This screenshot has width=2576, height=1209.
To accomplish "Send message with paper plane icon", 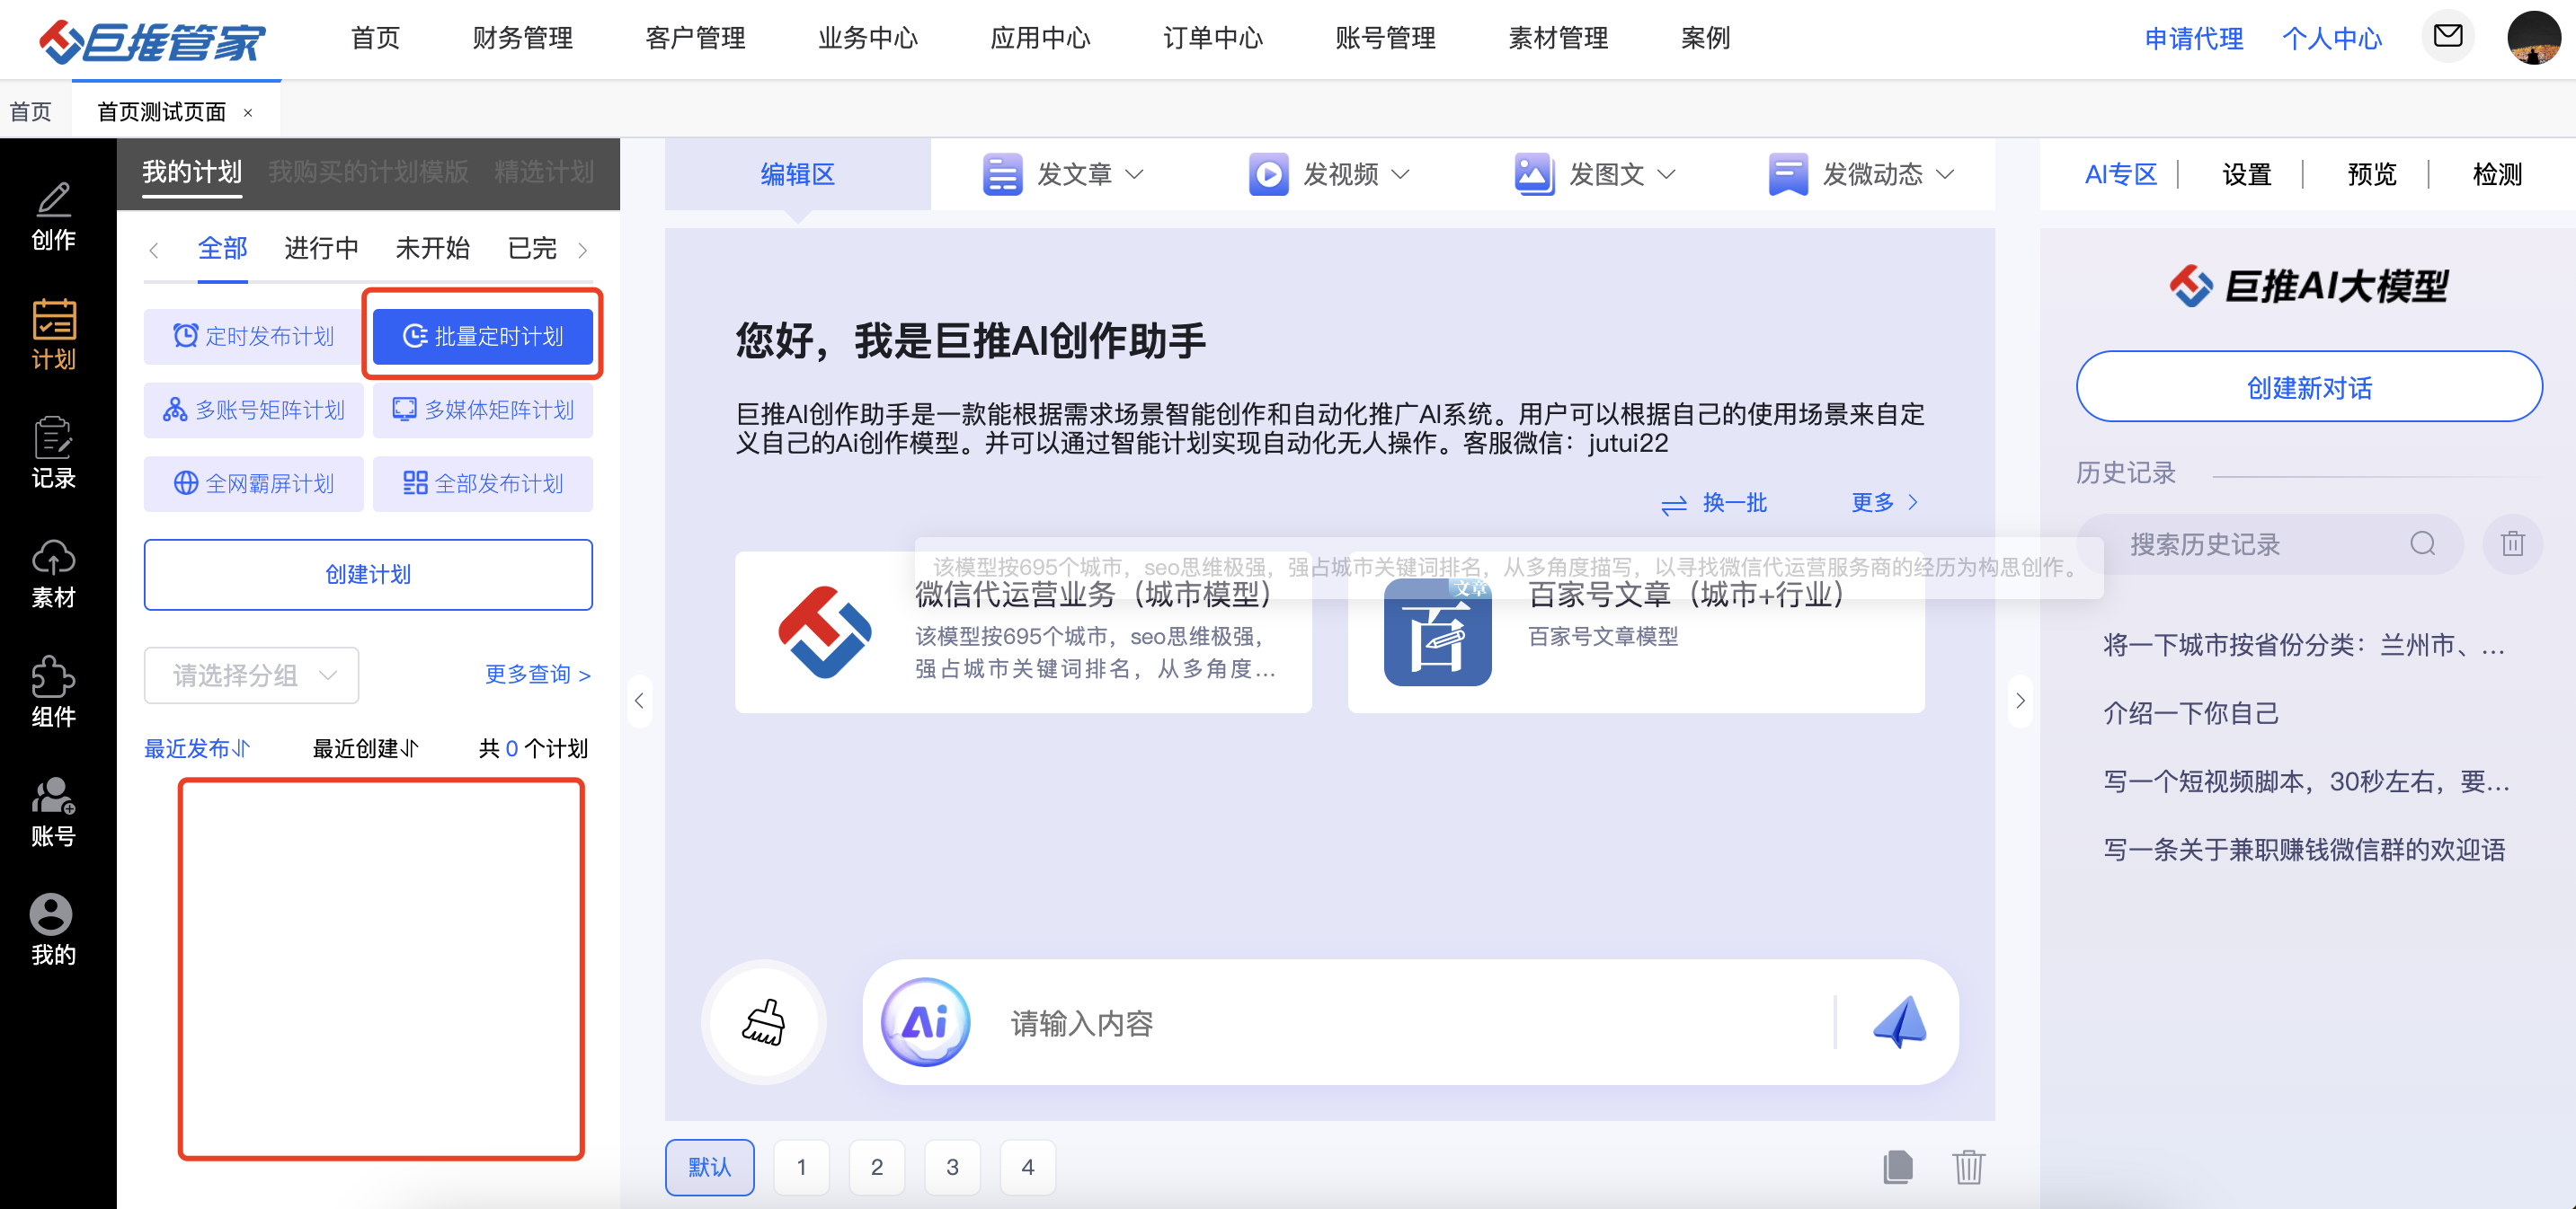I will coord(1899,1022).
